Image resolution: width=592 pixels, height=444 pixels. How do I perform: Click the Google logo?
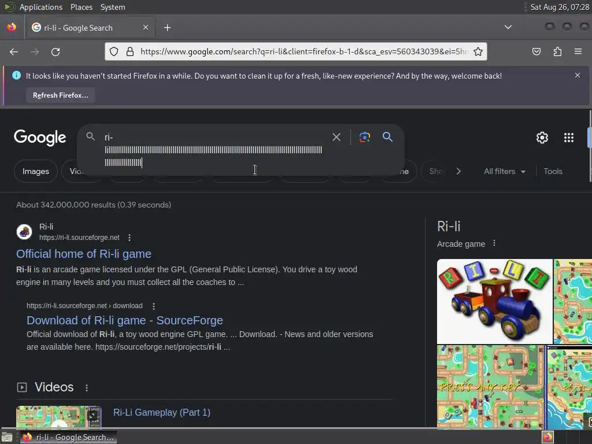[40, 138]
